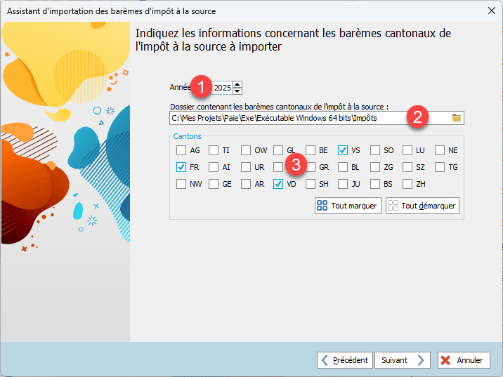
Task: Proceed with the Suivant button
Action: point(403,360)
